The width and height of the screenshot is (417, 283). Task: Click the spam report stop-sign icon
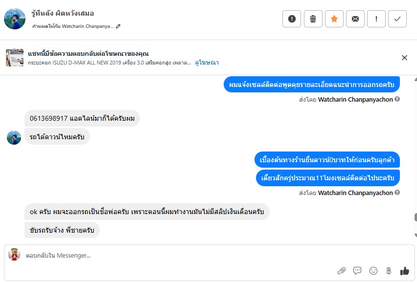[292, 19]
